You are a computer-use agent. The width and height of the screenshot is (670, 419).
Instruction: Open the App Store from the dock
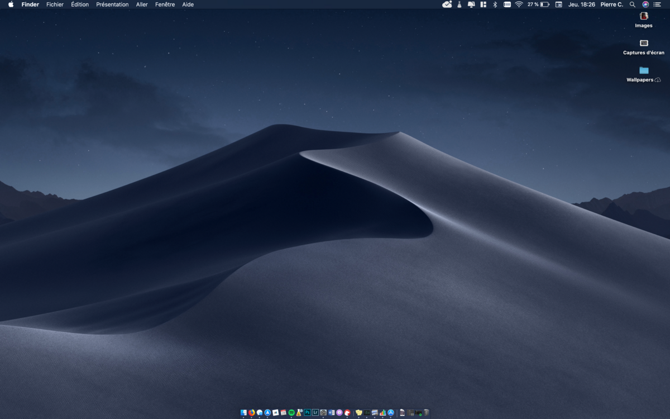click(x=391, y=412)
